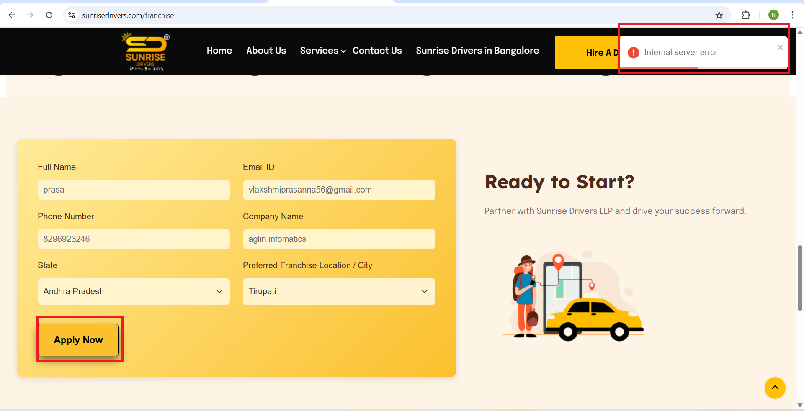Click the scroll-to-top arrow button
This screenshot has width=804, height=411.
775,388
